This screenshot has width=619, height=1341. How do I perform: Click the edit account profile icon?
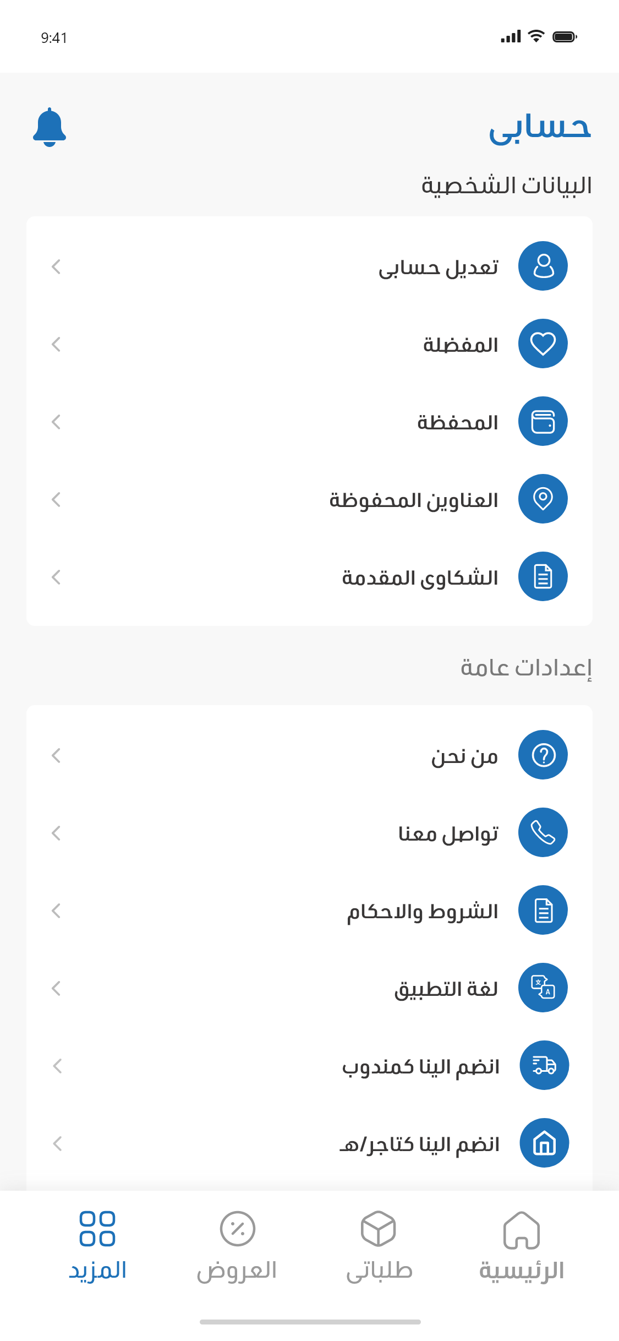pos(543,266)
